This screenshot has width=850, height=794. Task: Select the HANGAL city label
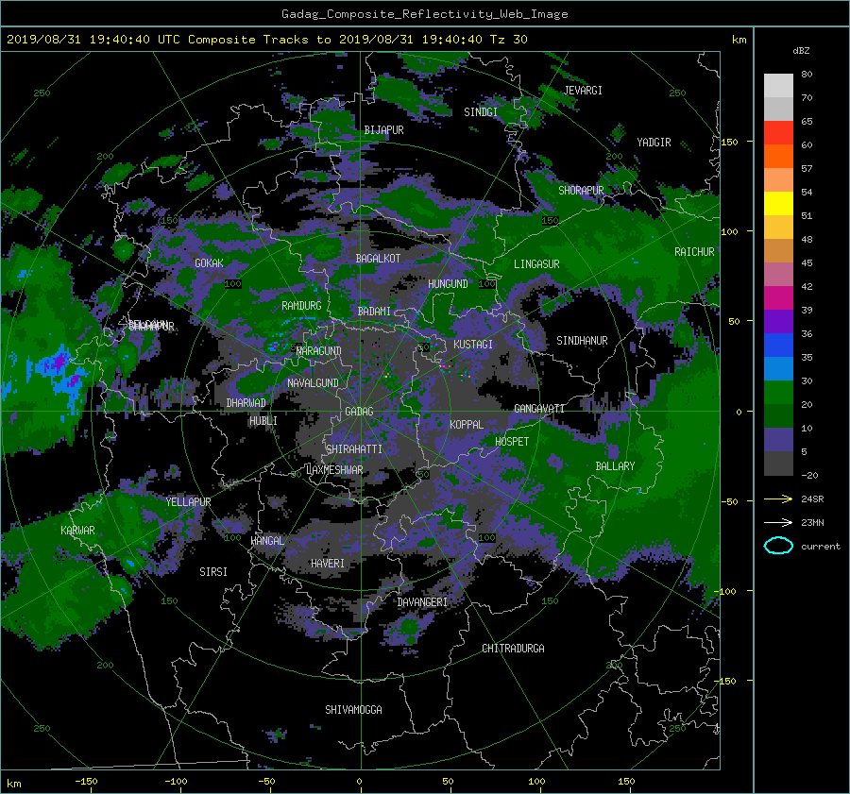tap(267, 541)
